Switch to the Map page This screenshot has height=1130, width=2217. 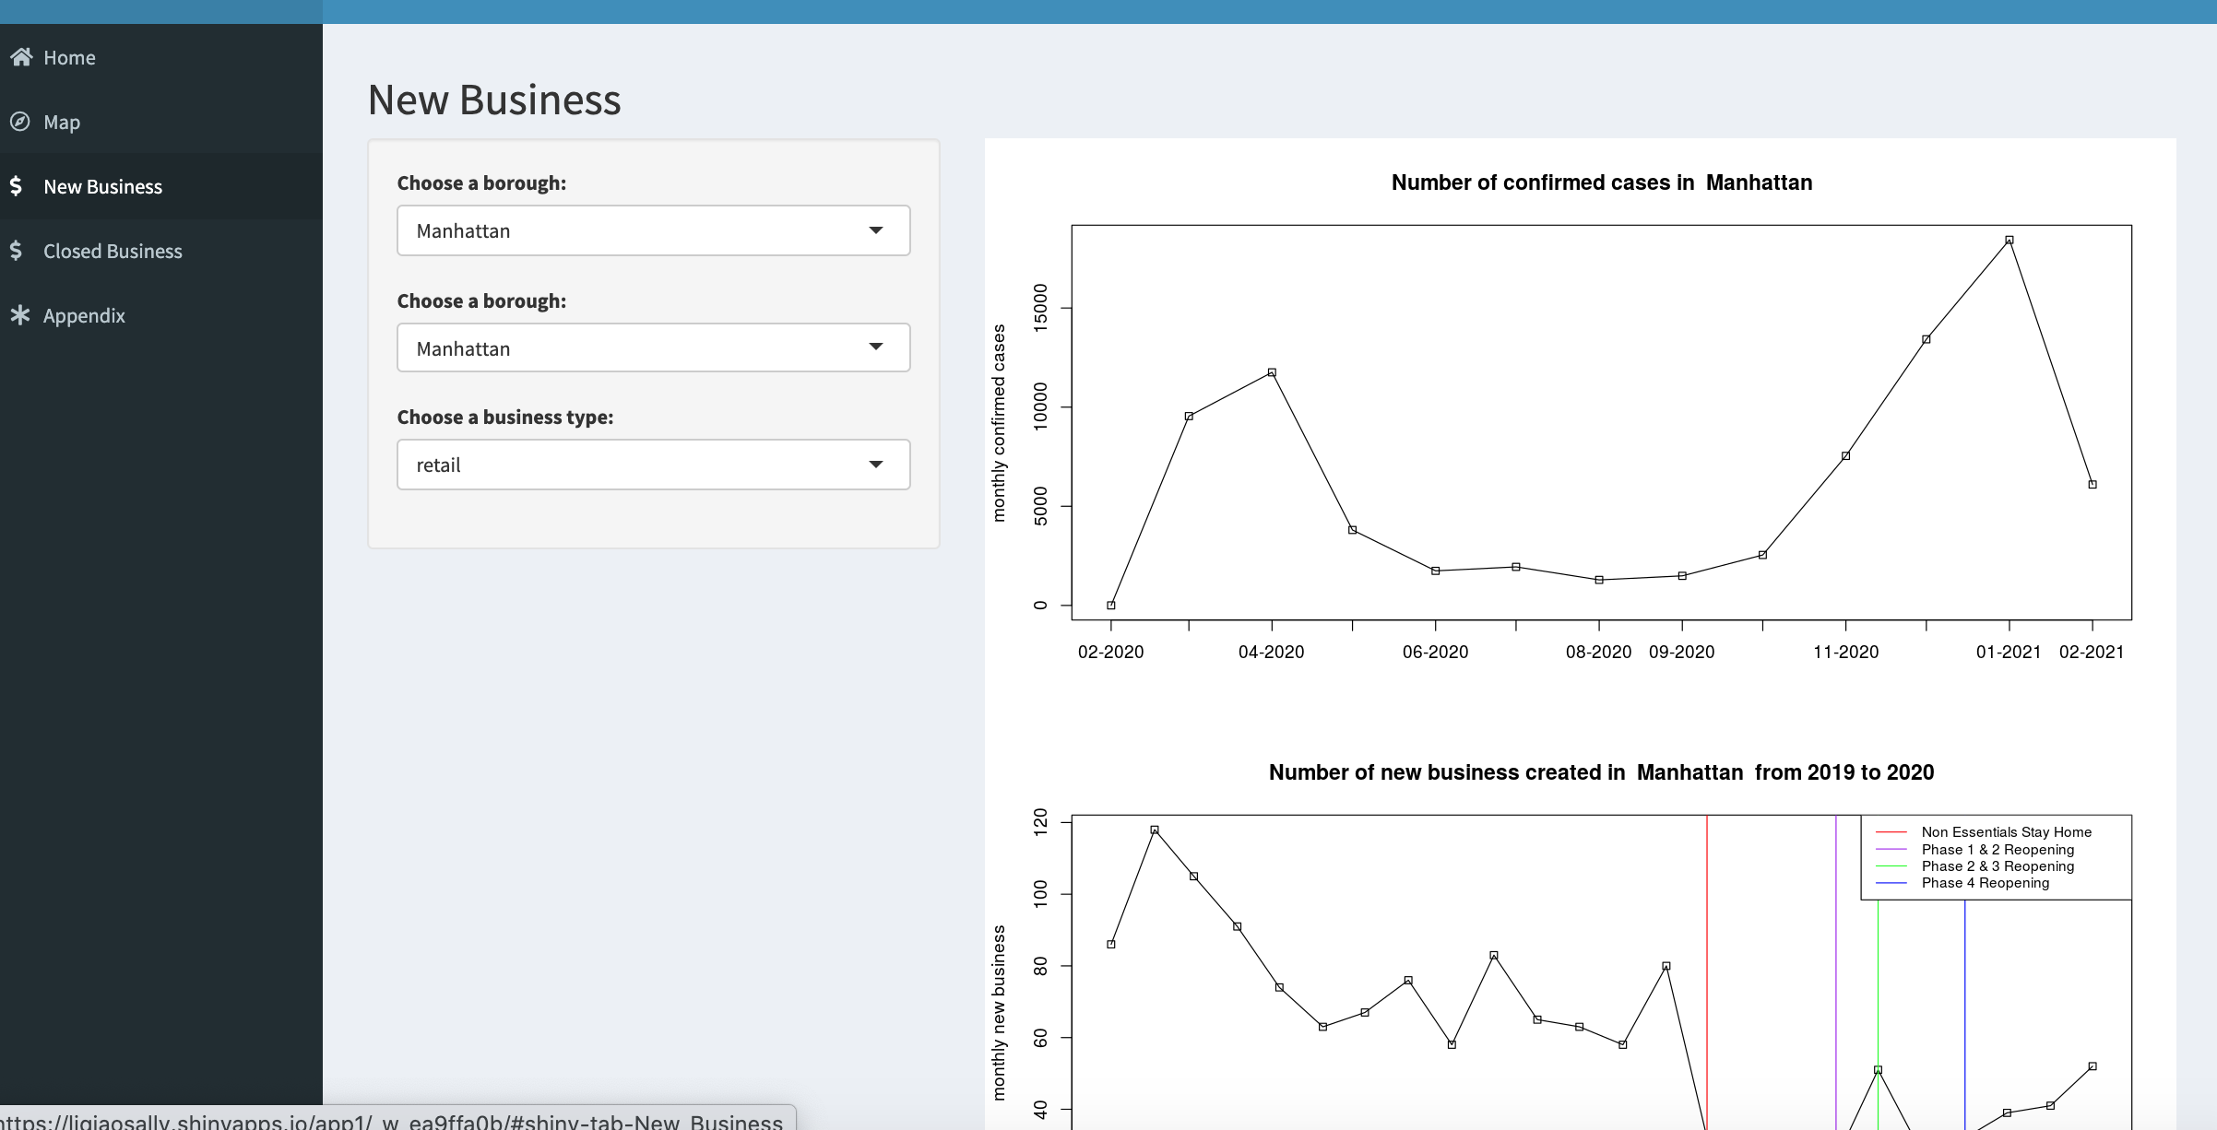coord(62,122)
